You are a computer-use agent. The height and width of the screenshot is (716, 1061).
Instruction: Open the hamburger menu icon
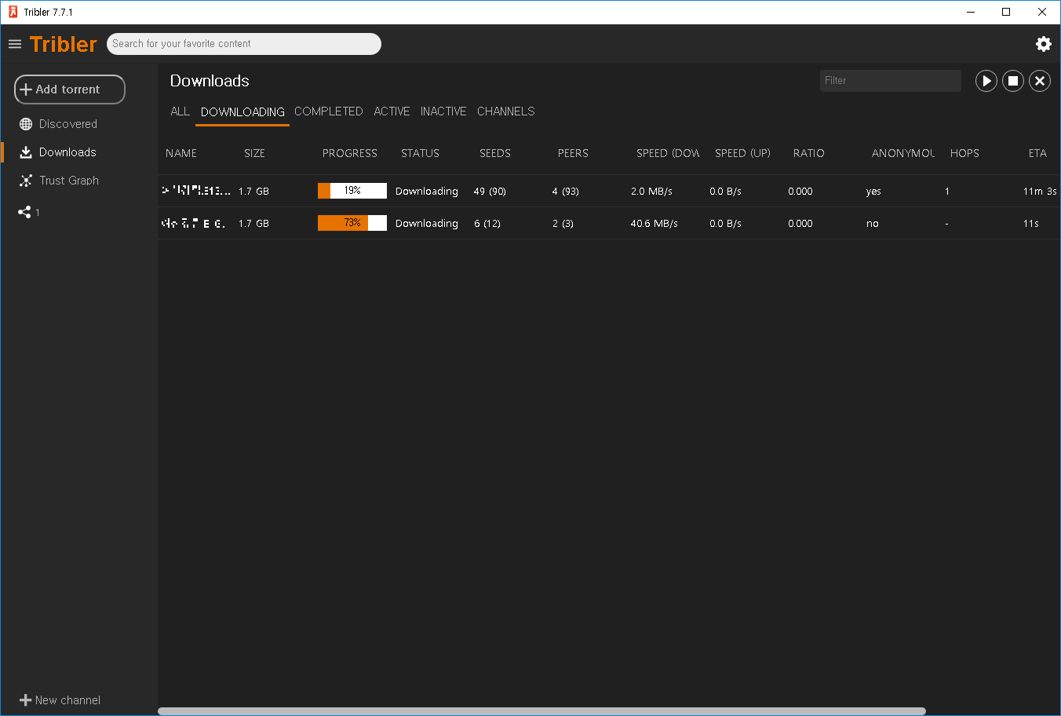15,44
